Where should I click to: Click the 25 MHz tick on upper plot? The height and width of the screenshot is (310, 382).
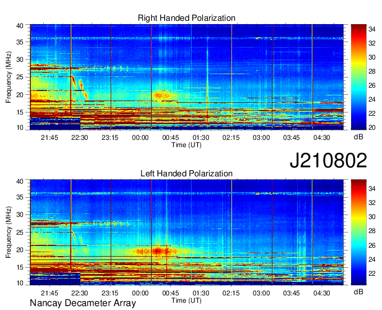20,77
